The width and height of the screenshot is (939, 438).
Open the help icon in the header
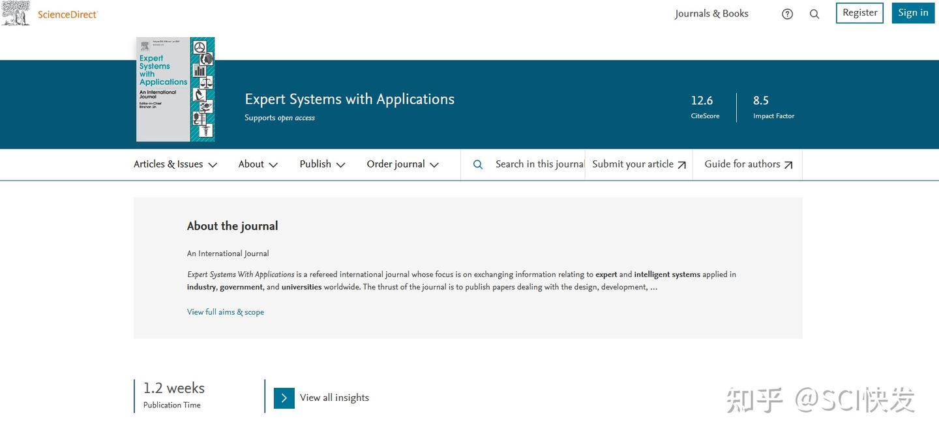(787, 13)
